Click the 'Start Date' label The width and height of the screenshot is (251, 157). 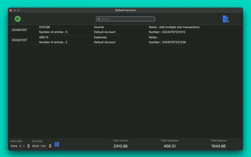(16, 141)
